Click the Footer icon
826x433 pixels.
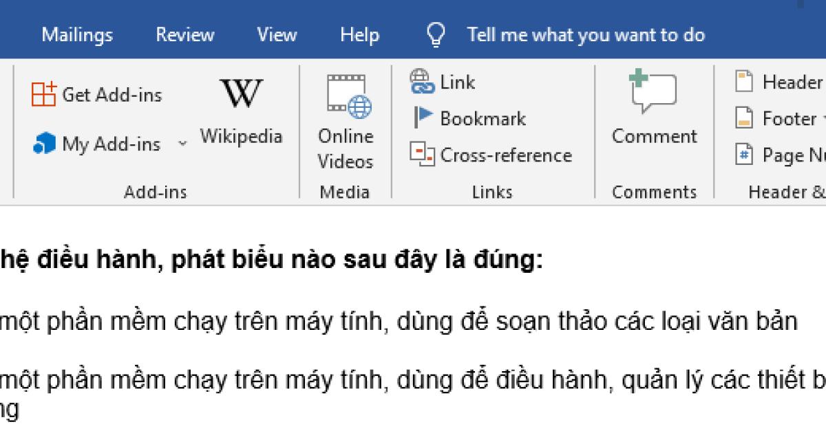743,118
